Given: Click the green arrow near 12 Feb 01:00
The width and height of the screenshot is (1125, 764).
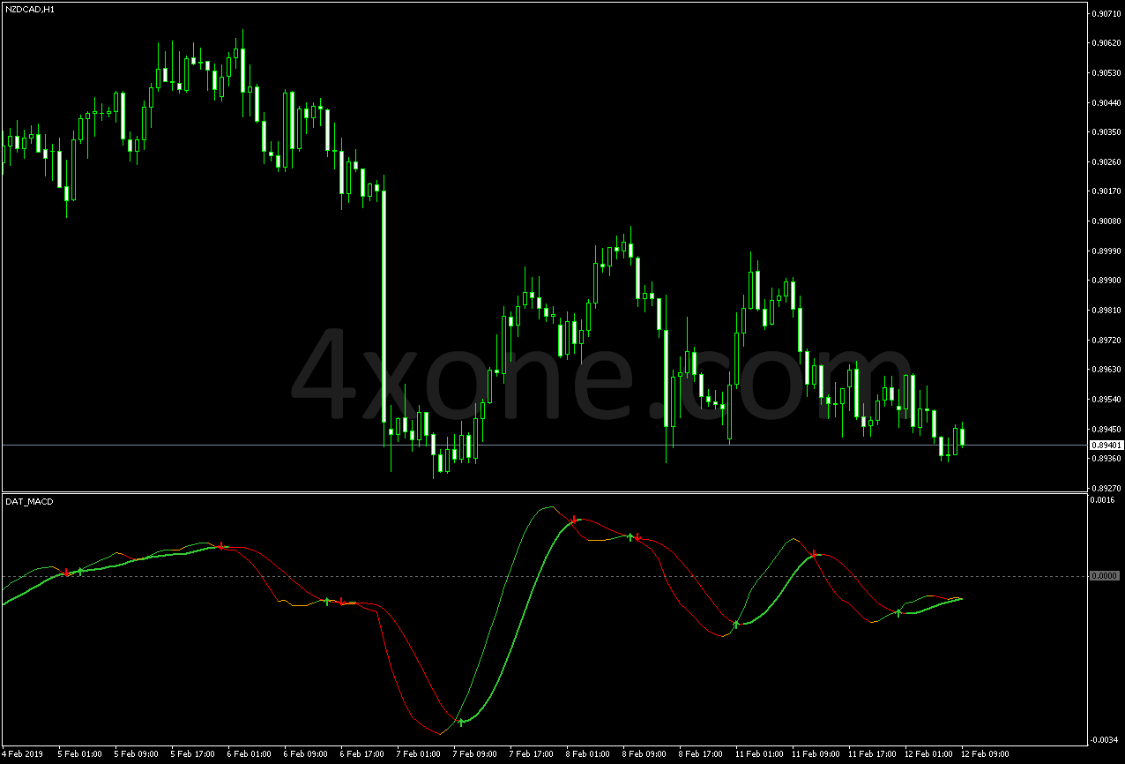Looking at the screenshot, I should tap(899, 614).
